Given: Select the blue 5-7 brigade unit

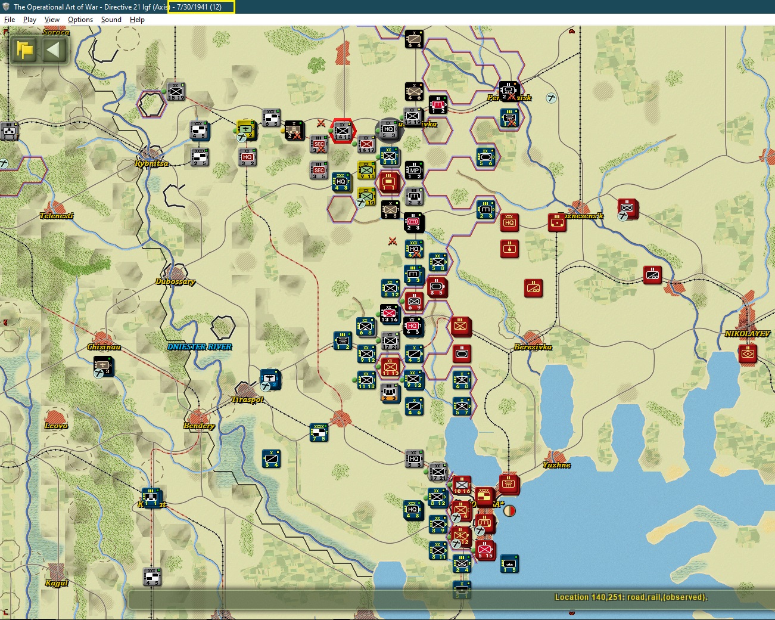Looking at the screenshot, I should (462, 407).
